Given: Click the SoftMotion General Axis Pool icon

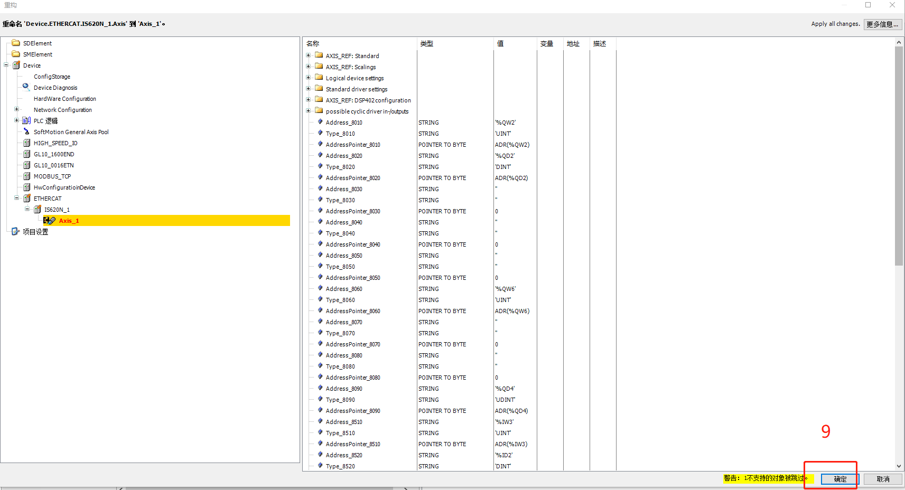Looking at the screenshot, I should tap(27, 131).
